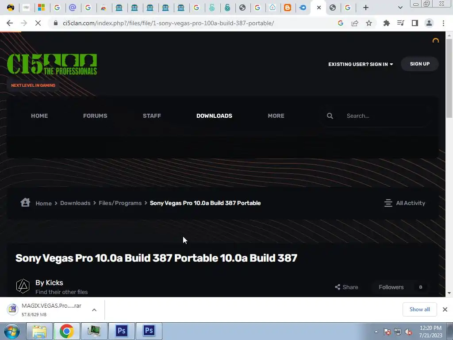Open File Explorer from the taskbar

point(39,331)
